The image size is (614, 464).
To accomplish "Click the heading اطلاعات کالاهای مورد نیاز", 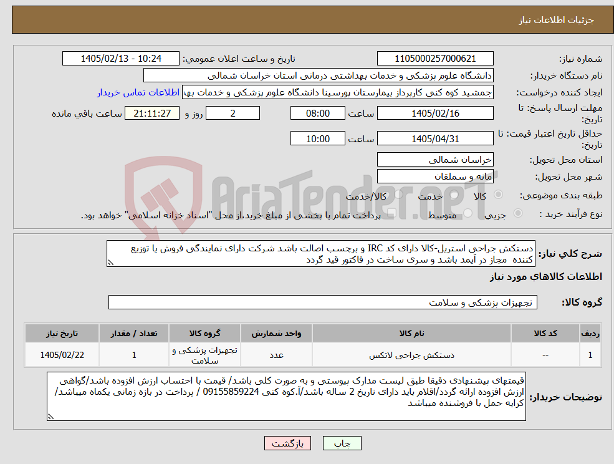I will pos(546,277).
